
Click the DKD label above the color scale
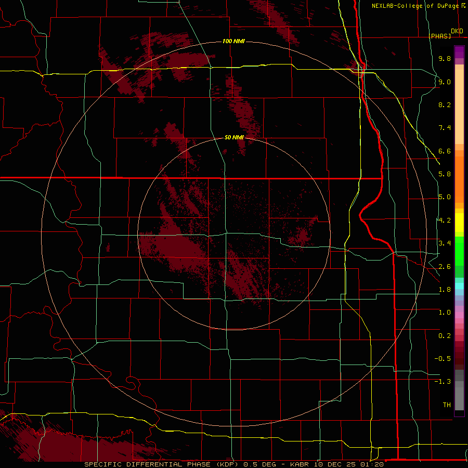coord(457,31)
